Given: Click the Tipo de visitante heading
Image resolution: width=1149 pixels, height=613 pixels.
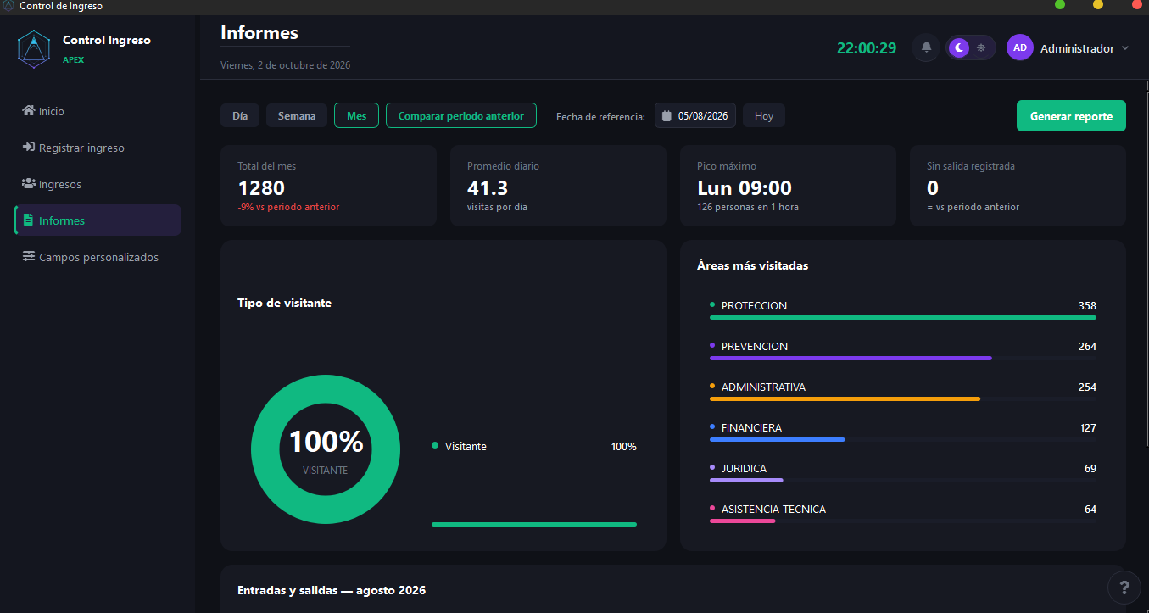Looking at the screenshot, I should click(284, 303).
